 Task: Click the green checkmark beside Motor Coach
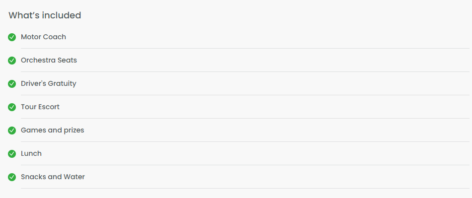(x=12, y=37)
